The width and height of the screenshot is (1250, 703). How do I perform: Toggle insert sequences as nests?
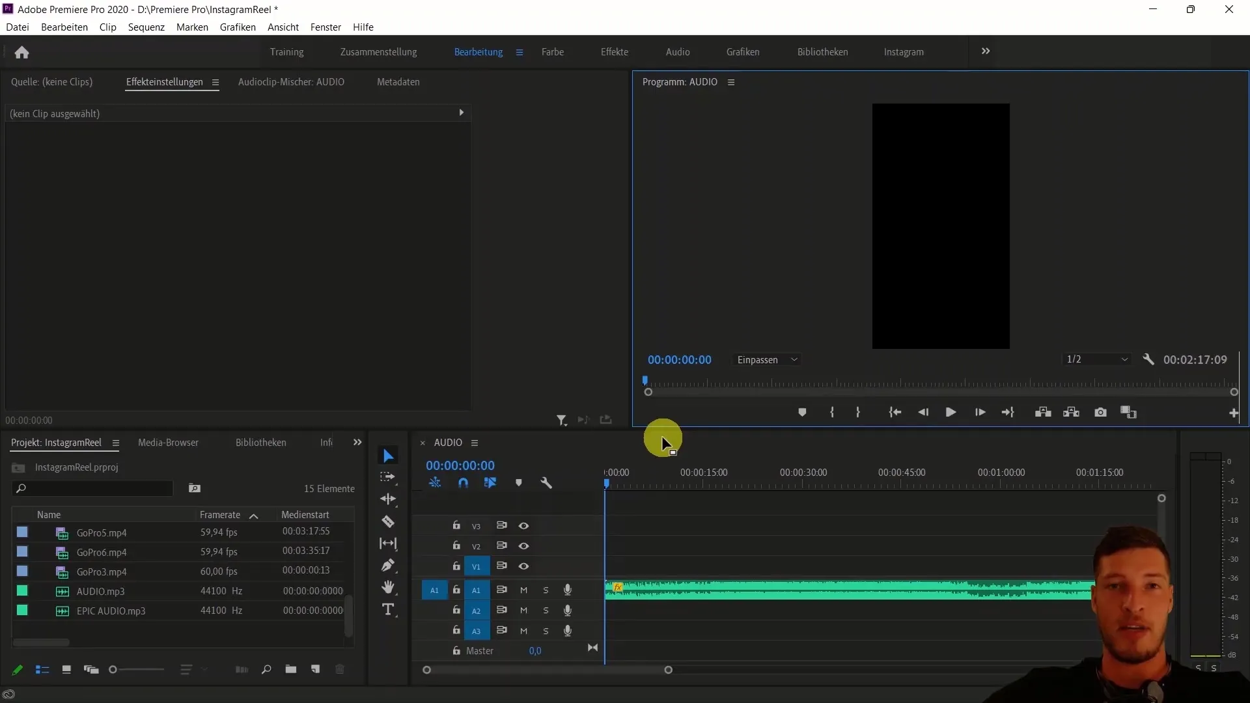point(435,483)
